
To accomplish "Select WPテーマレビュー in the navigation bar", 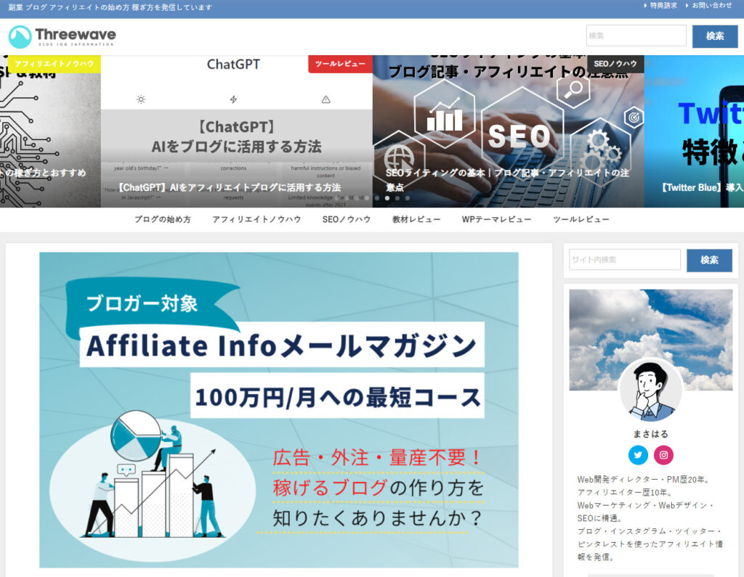I will (x=496, y=219).
